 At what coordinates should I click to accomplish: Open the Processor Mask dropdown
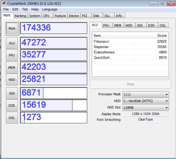[x=145, y=94]
